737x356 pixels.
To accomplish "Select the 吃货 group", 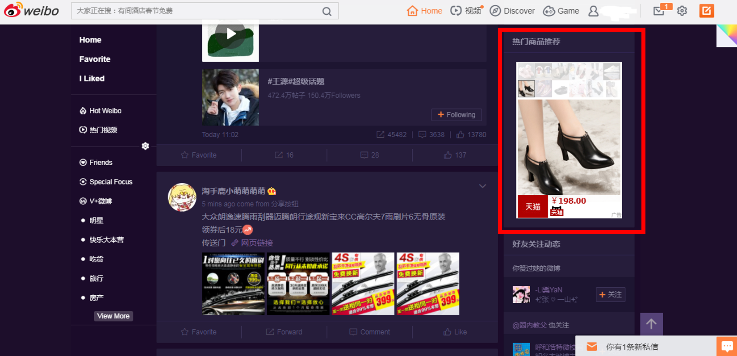I will click(x=96, y=259).
